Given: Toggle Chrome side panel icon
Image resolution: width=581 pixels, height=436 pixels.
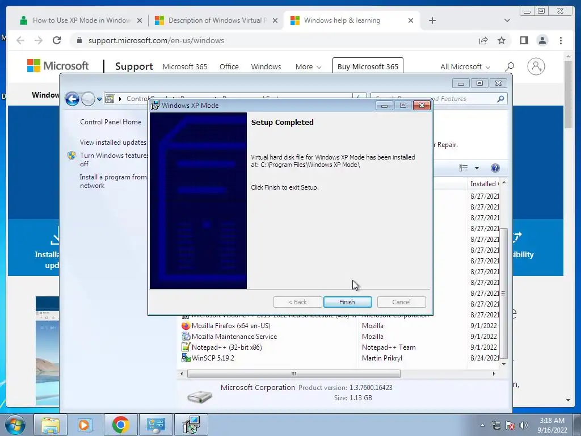Looking at the screenshot, I should [524, 40].
